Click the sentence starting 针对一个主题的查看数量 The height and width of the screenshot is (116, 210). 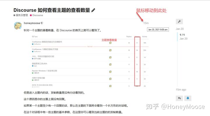click(x=62, y=30)
